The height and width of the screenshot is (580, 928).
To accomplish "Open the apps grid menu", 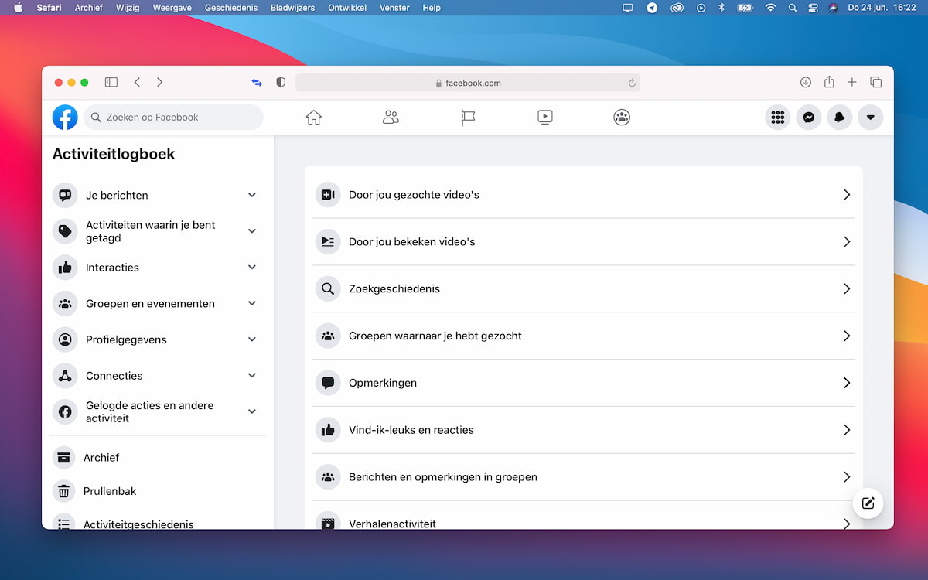I will [777, 117].
